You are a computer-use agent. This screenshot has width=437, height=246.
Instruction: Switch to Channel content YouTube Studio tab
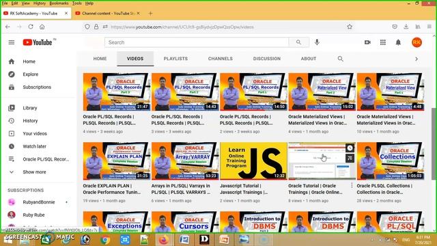[x=107, y=13]
